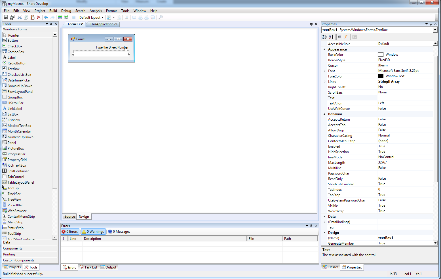Viewport: 441px width, 279px height.
Task: Click the 0 Warnings filter button
Action: pos(93,231)
